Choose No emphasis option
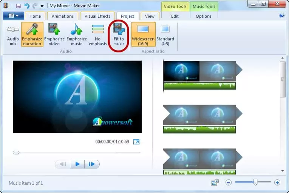The width and height of the screenshot is (289, 193). [98, 34]
